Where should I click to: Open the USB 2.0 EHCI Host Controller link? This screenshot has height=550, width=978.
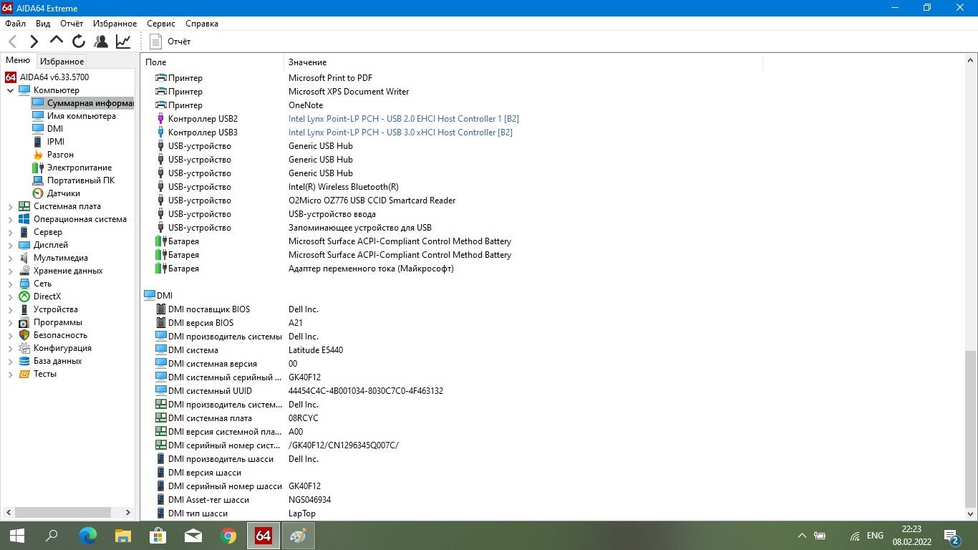tap(403, 119)
